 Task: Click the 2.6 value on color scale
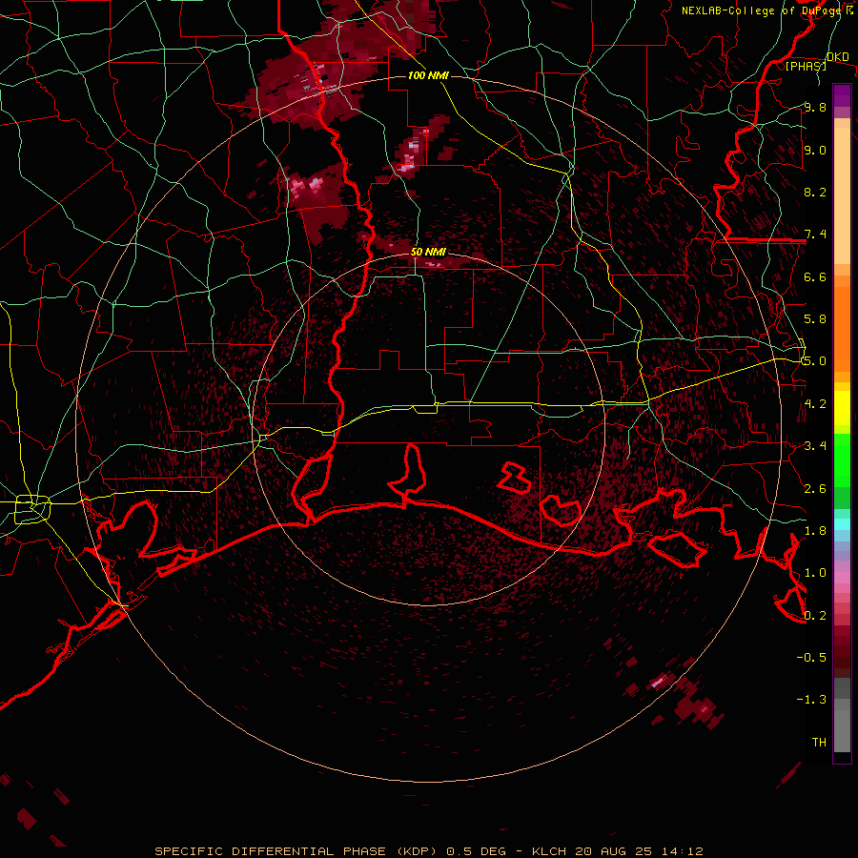pos(815,489)
